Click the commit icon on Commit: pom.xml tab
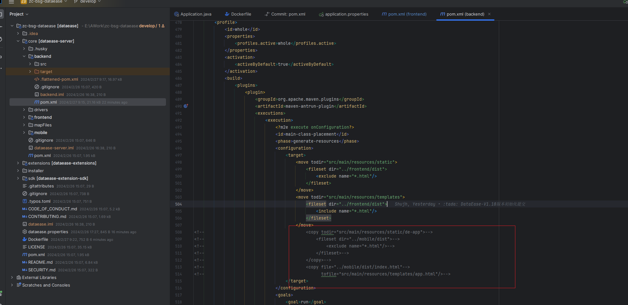The height and width of the screenshot is (305, 628). [x=267, y=14]
